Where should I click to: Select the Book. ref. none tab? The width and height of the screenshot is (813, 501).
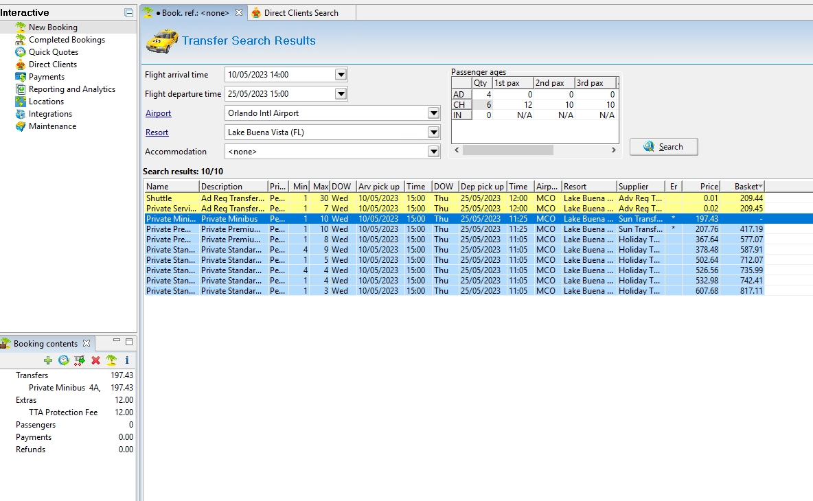pyautogui.click(x=195, y=12)
